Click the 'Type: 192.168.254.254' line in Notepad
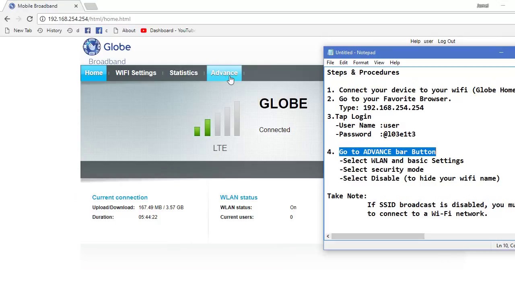The width and height of the screenshot is (515, 289). click(381, 108)
